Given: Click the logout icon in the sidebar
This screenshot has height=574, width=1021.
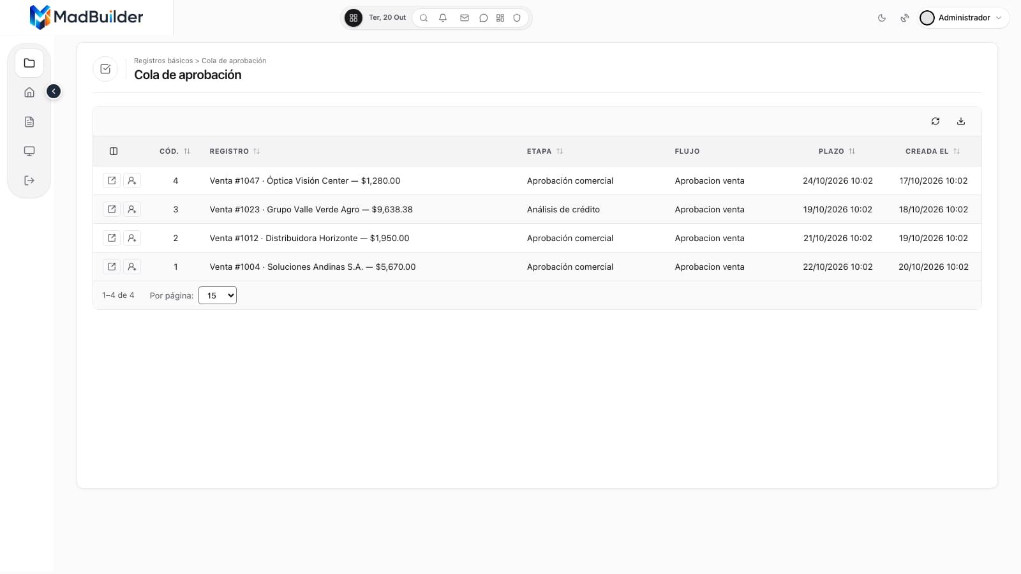Looking at the screenshot, I should point(29,180).
